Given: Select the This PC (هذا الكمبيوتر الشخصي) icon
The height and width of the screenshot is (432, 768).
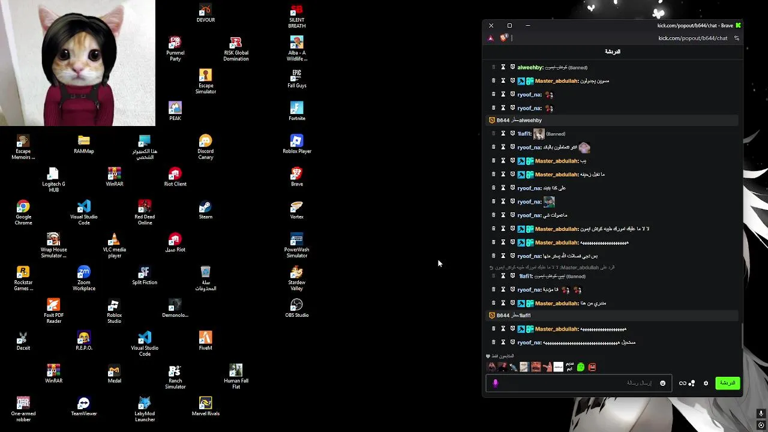Looking at the screenshot, I should (x=145, y=148).
